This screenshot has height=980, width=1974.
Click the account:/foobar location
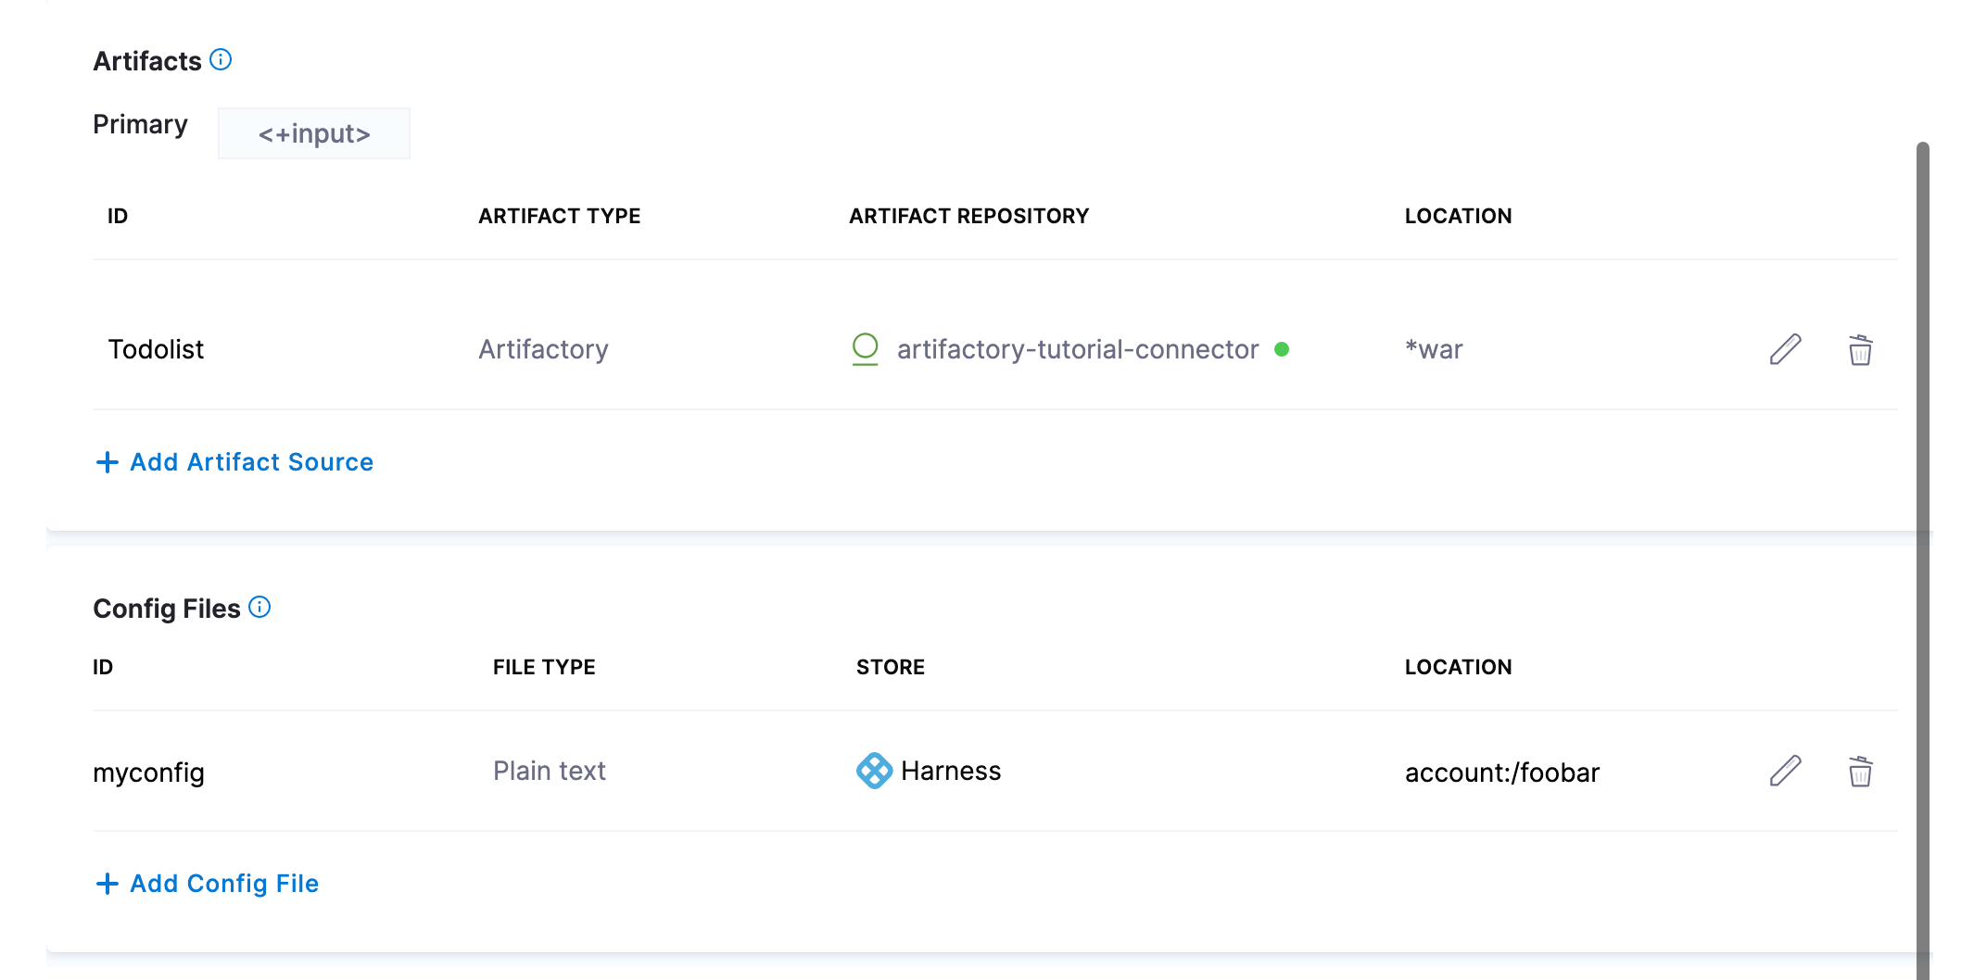pos(1501,773)
